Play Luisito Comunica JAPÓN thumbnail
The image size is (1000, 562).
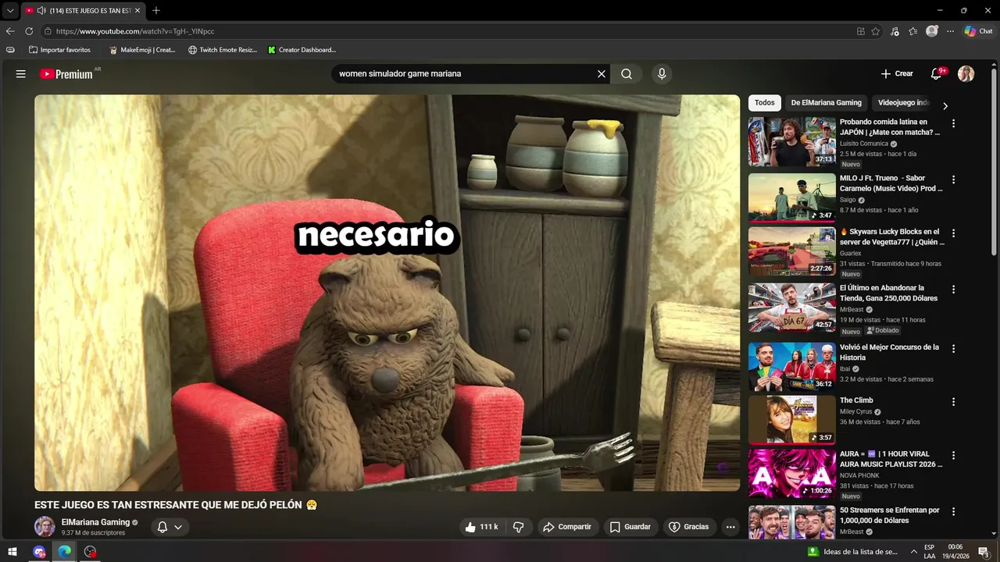792,142
